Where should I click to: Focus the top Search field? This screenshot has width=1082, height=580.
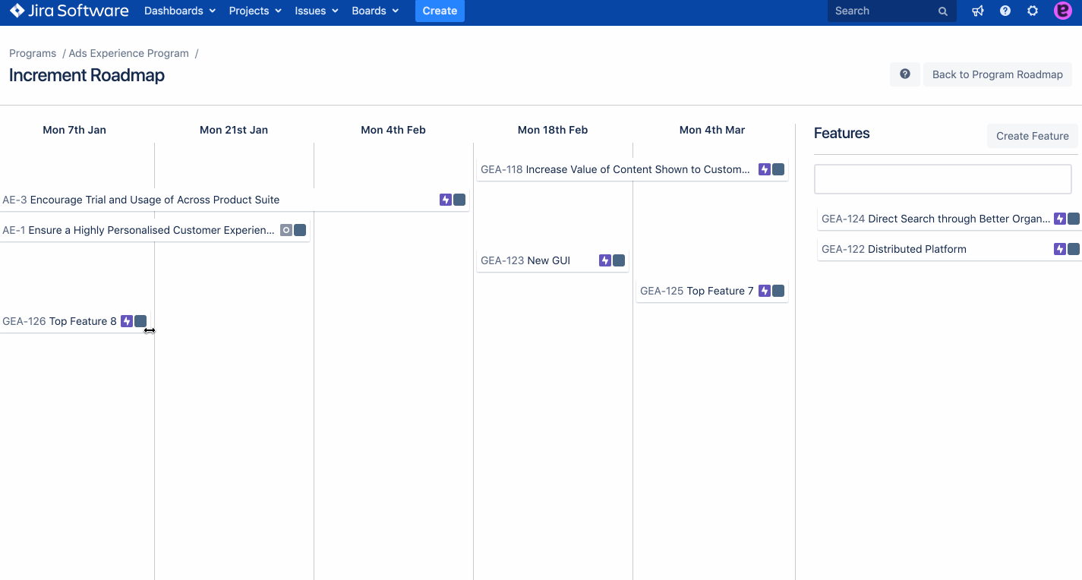click(x=892, y=11)
